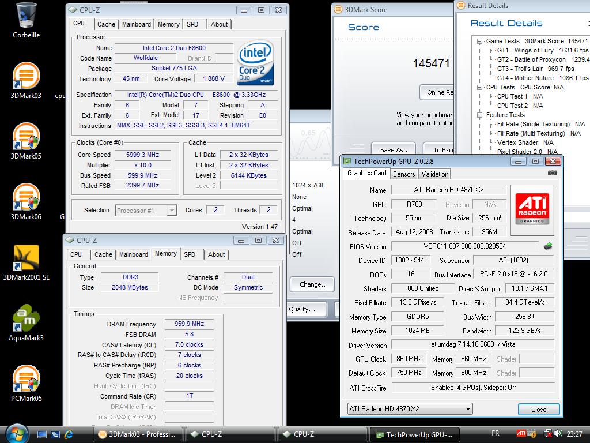This screenshot has height=443, width=590.
Task: Collapse the Game Tests tree node
Action: pyautogui.click(x=480, y=41)
